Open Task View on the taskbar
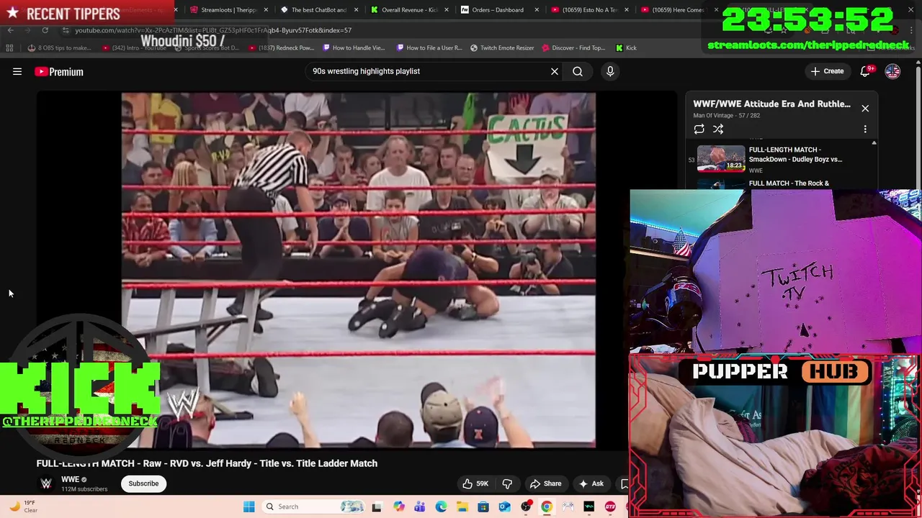Screen dimensions: 922x518 pyautogui.click(x=376, y=506)
